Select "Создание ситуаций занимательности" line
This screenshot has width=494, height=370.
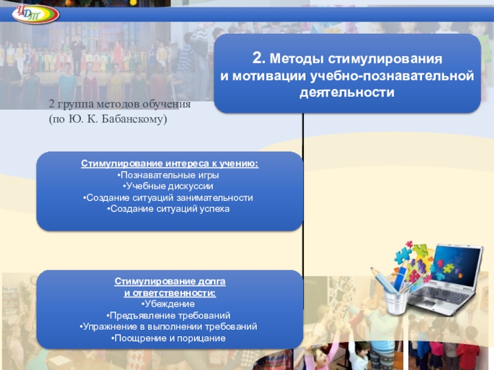pyautogui.click(x=168, y=197)
